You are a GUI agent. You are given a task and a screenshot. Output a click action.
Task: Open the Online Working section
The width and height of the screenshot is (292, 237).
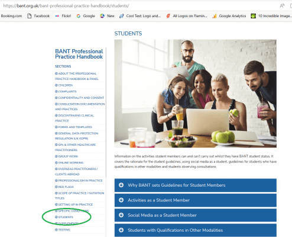click(x=69, y=163)
